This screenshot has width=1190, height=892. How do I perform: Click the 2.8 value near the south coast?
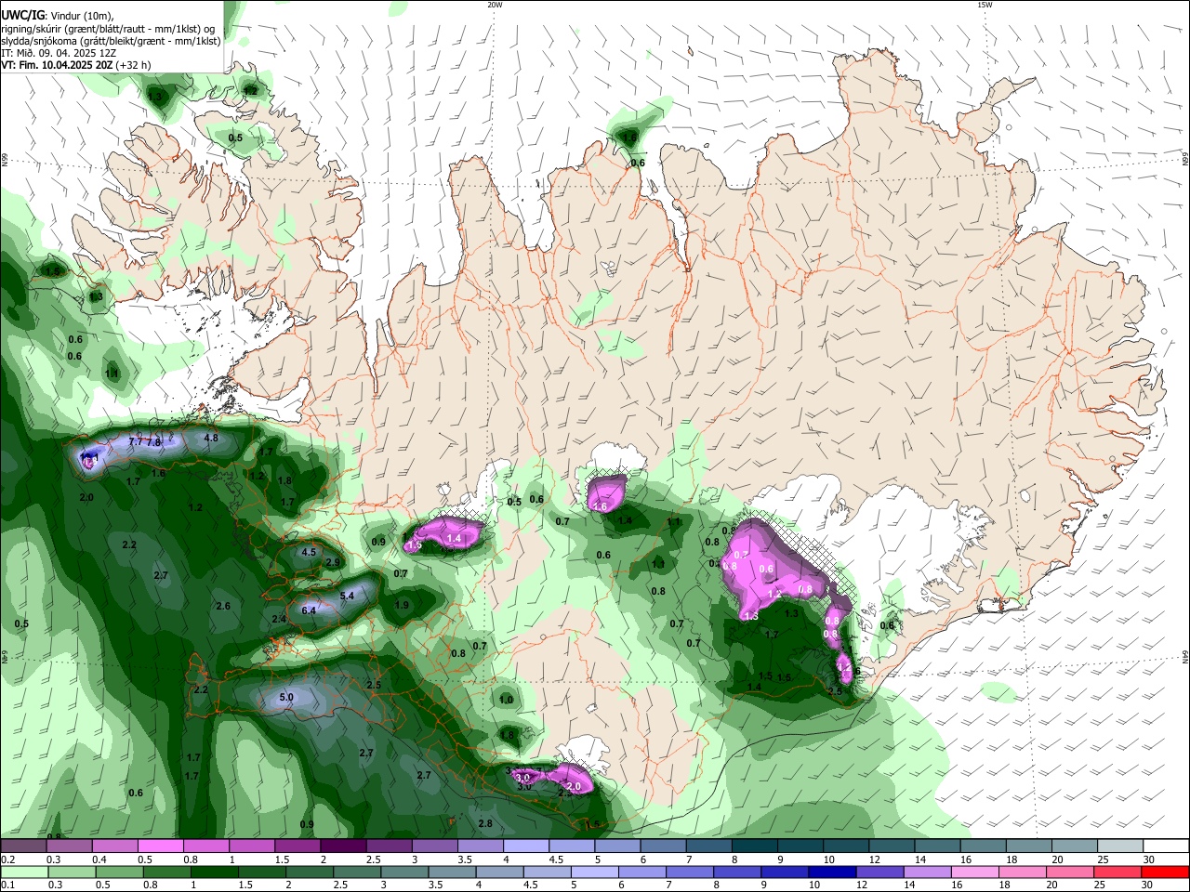point(484,823)
